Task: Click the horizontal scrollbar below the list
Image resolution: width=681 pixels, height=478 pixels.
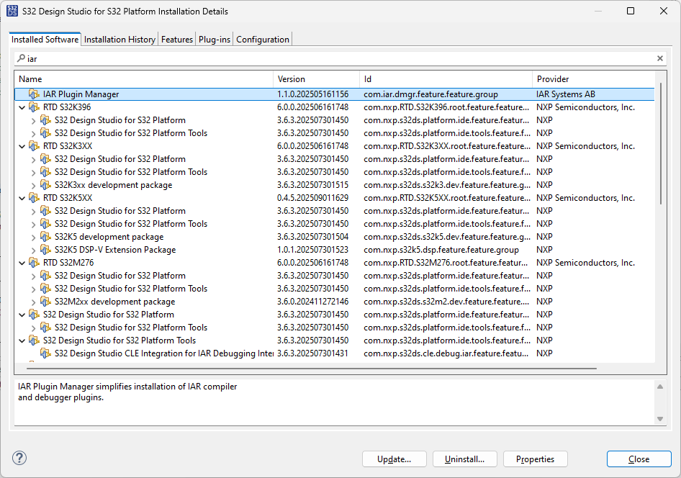Action: click(x=311, y=368)
